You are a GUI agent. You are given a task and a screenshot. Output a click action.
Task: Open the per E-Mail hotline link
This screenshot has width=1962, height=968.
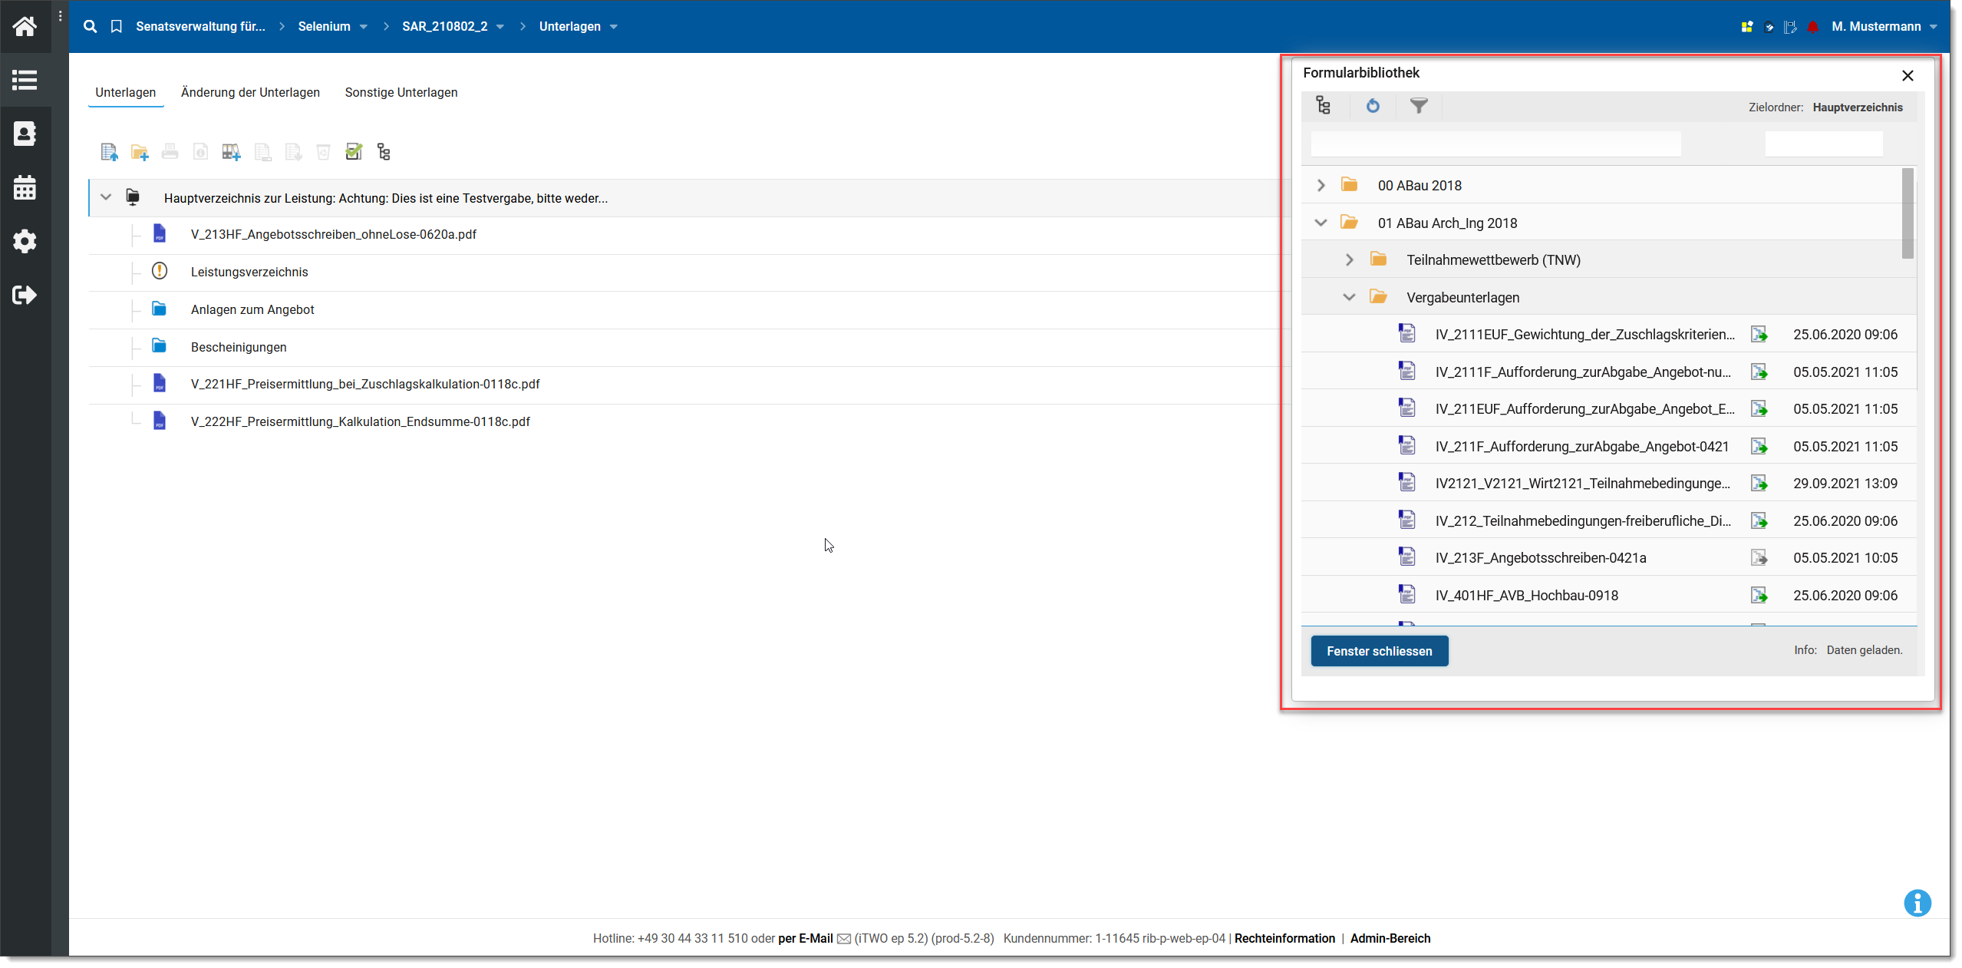(806, 938)
